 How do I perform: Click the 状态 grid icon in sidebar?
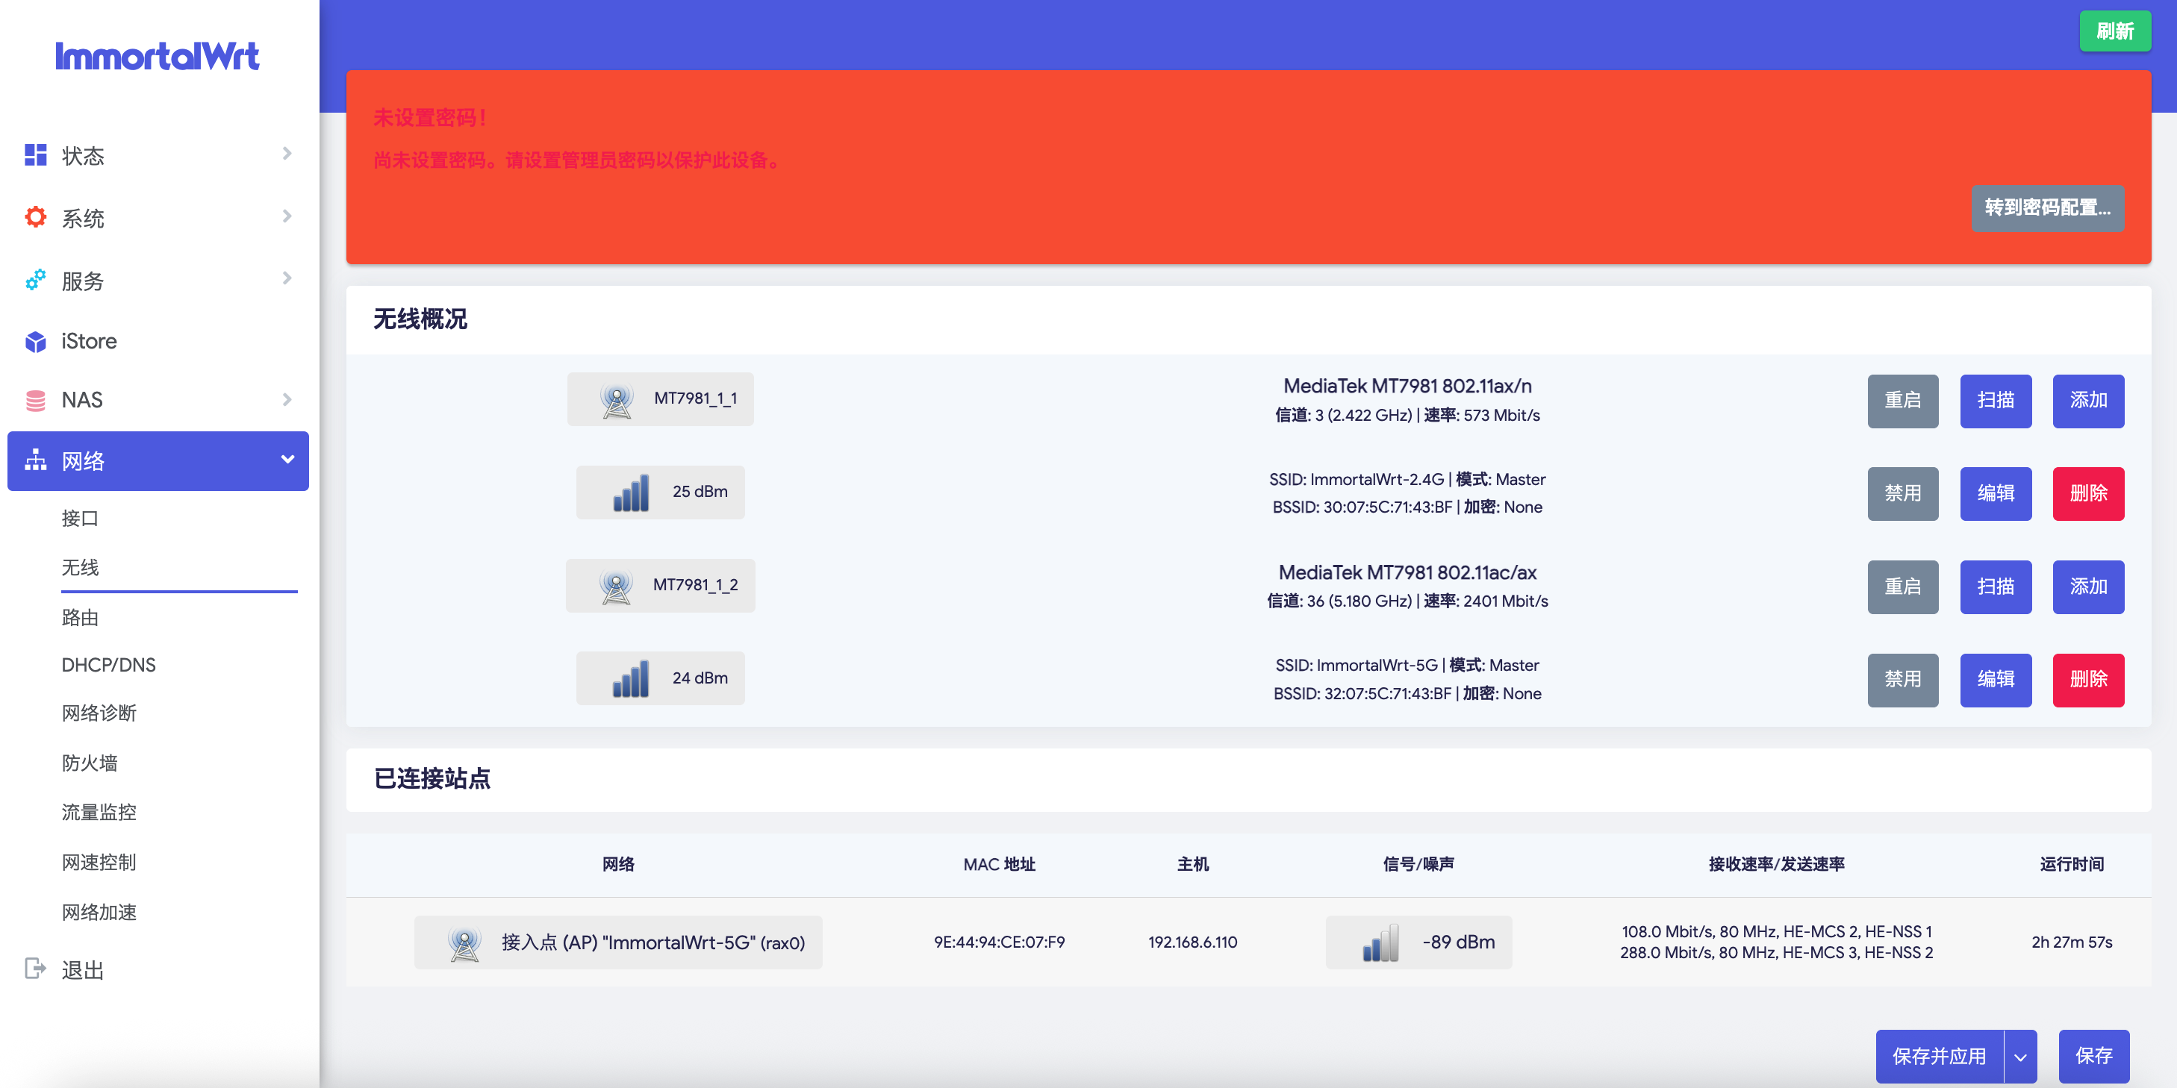(x=36, y=154)
